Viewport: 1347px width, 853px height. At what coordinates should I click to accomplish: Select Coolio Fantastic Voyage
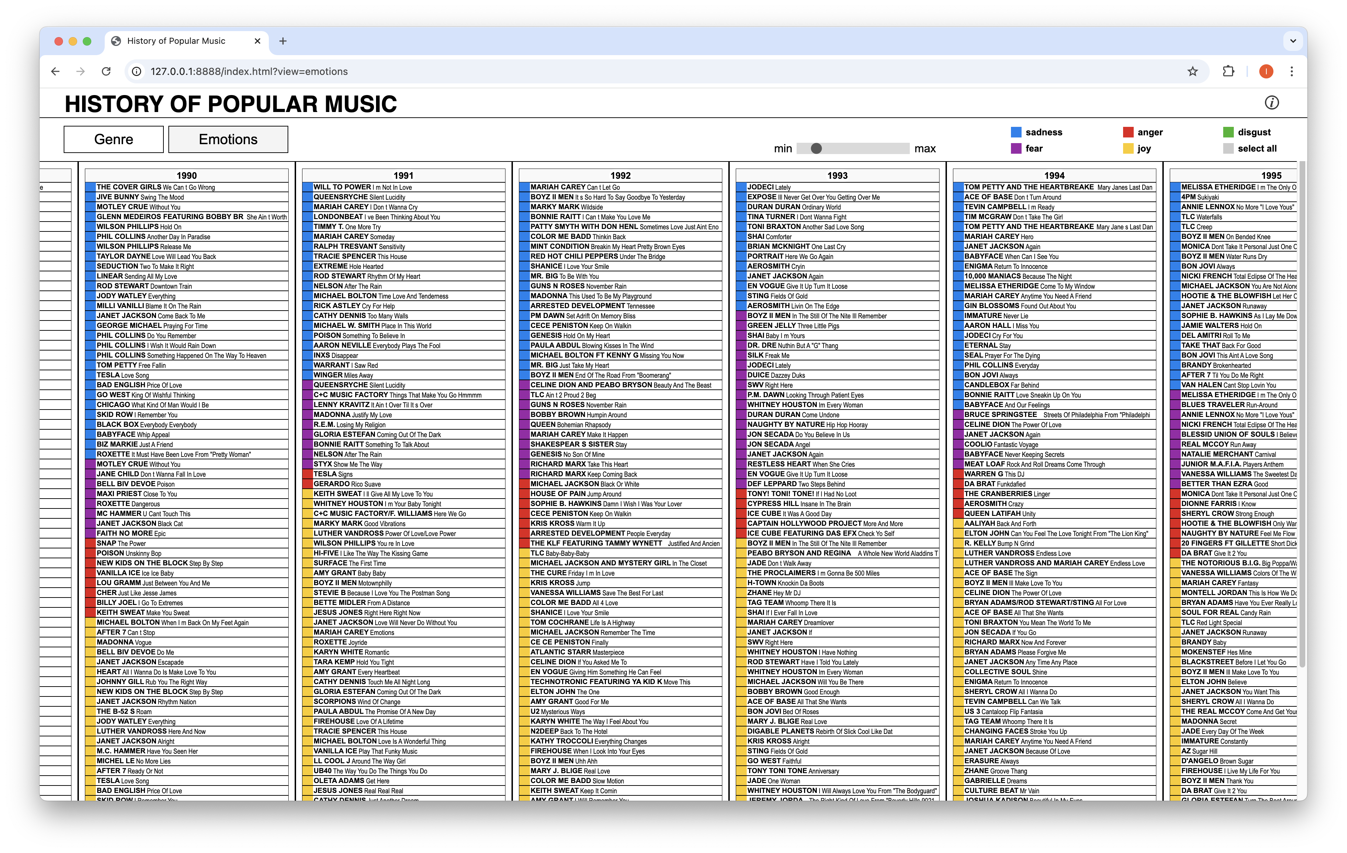1054,445
